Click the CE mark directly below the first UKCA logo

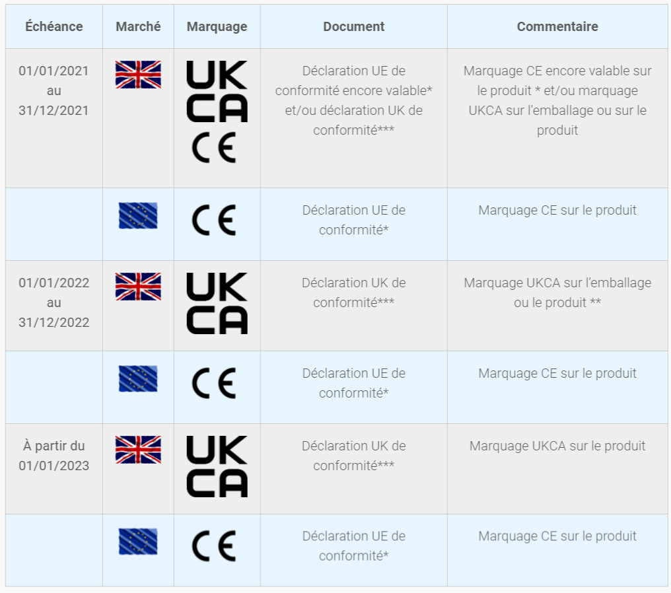(x=214, y=148)
